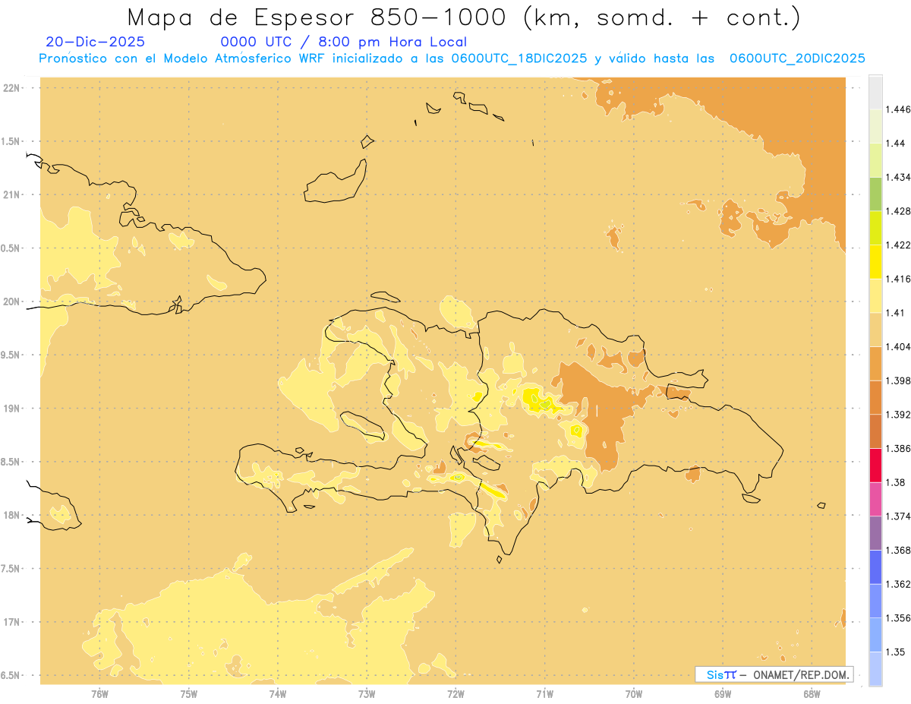
Task: Click the 68W longitude axis label
Action: click(812, 694)
